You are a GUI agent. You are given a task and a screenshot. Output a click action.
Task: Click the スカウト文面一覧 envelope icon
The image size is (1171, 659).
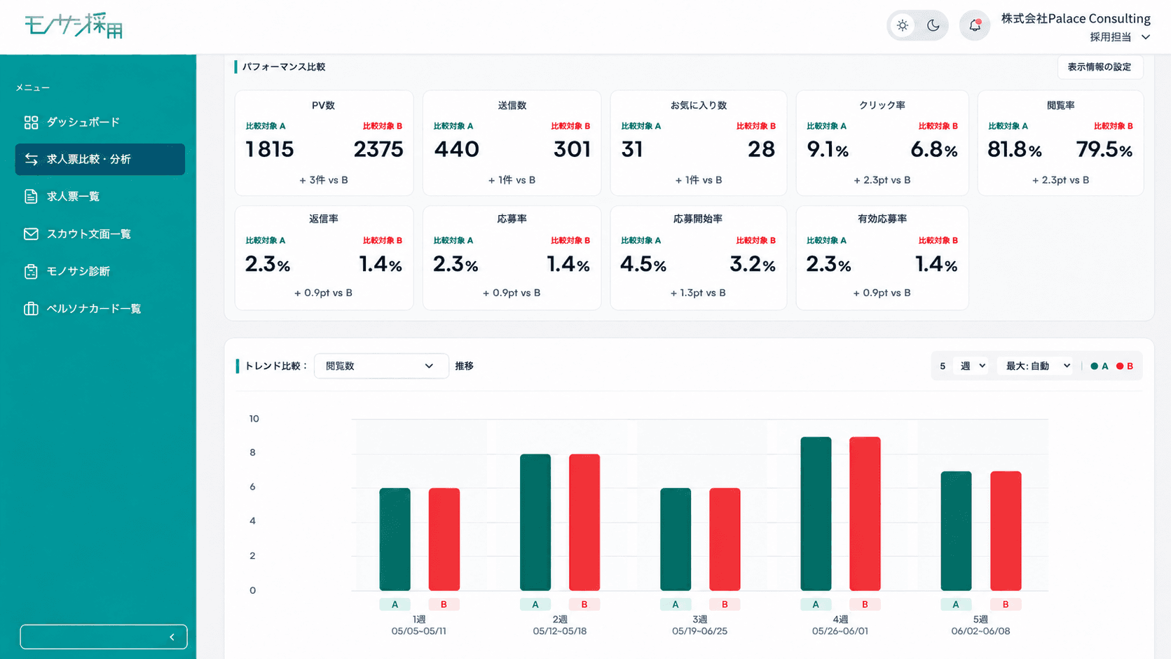pos(31,234)
